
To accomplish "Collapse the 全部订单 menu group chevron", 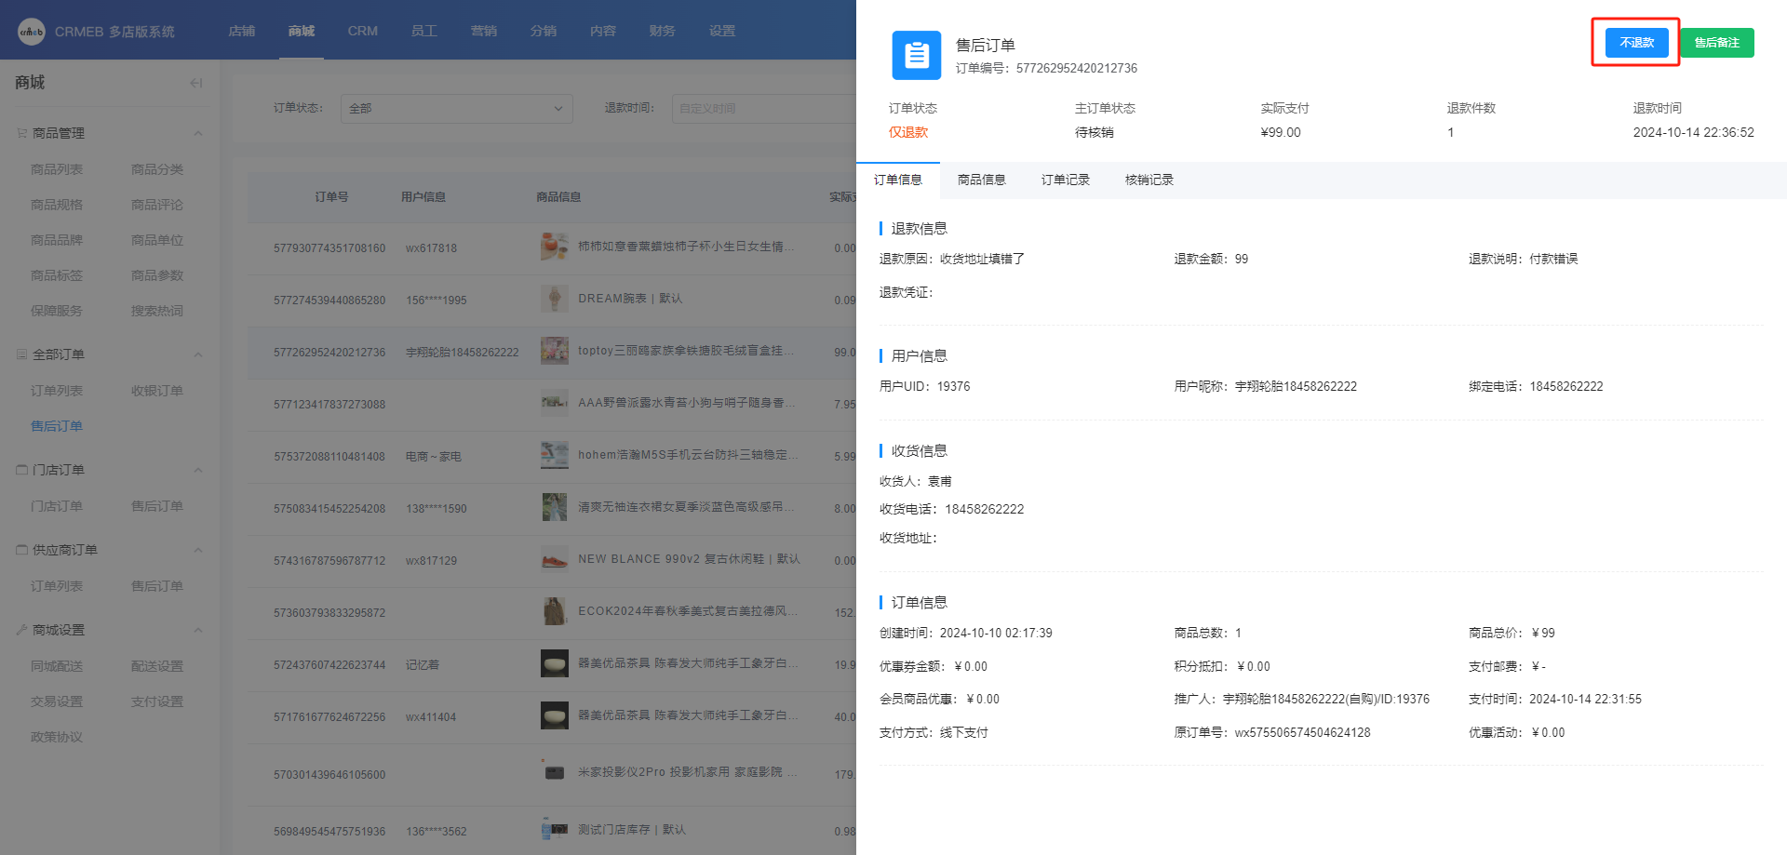I will (x=198, y=354).
